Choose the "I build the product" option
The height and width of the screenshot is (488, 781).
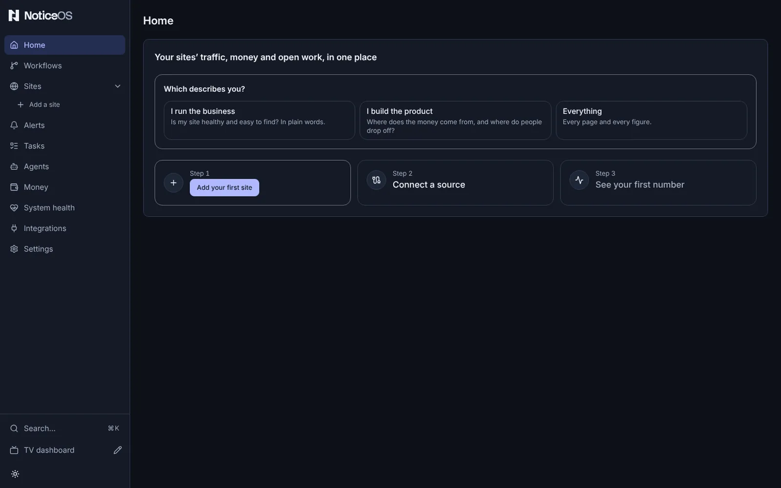point(455,121)
